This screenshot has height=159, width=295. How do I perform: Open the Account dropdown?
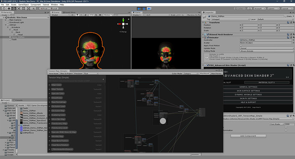point(260,9)
